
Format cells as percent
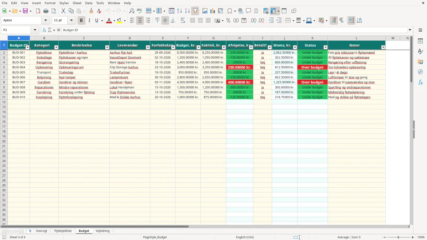[228, 21]
